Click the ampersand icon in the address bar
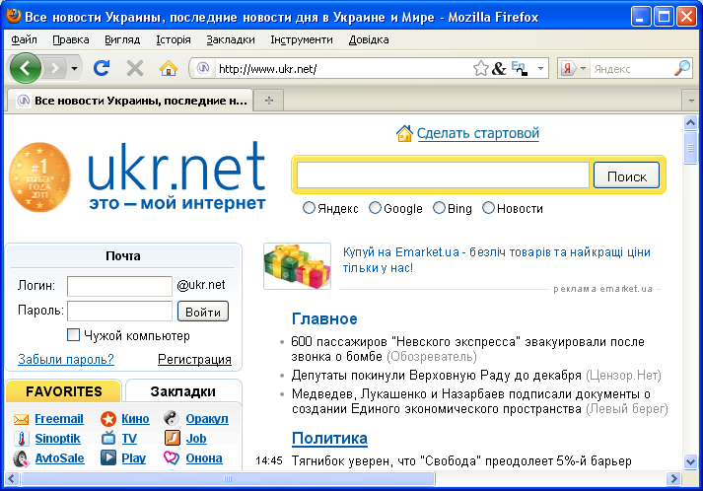 click(x=499, y=69)
